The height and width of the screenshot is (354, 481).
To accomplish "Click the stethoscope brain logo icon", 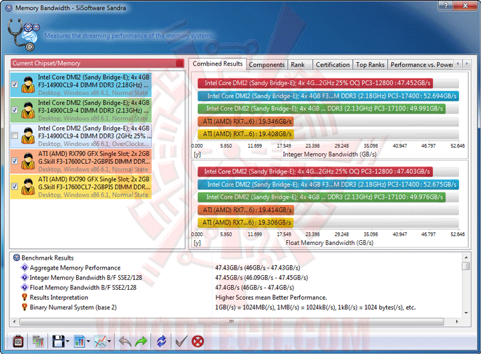I will tap(23, 35).
